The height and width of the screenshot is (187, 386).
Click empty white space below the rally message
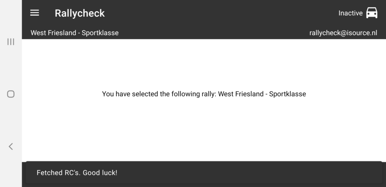click(204, 131)
